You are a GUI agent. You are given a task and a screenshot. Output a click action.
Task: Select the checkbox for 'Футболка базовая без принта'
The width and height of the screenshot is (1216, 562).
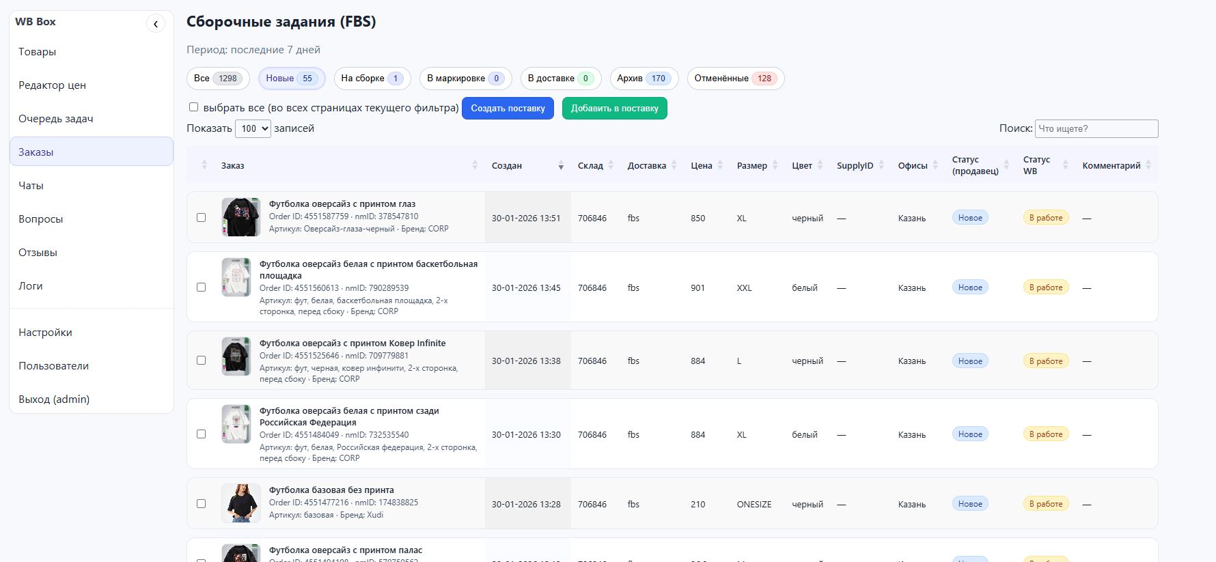201,504
